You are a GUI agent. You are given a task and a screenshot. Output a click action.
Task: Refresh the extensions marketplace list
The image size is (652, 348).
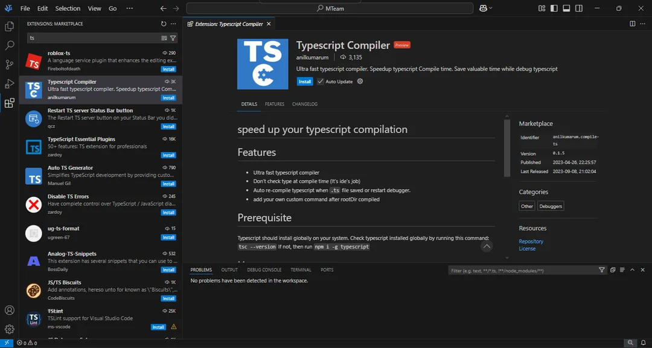[x=164, y=24]
